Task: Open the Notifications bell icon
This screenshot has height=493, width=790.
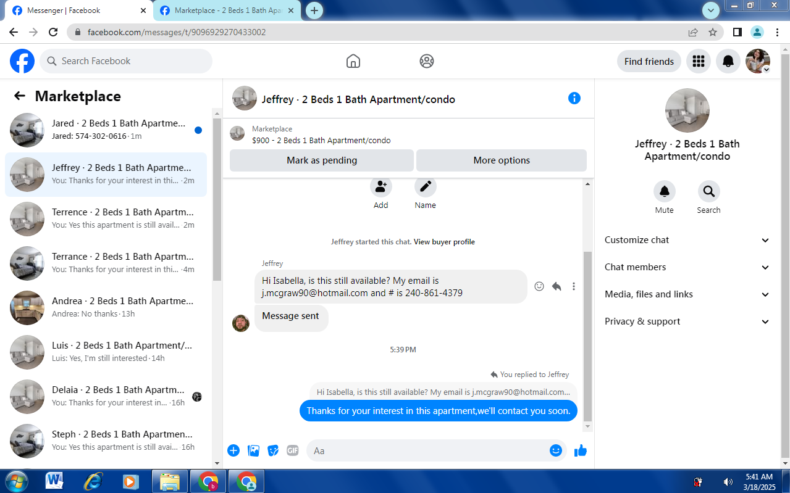Action: click(728, 61)
